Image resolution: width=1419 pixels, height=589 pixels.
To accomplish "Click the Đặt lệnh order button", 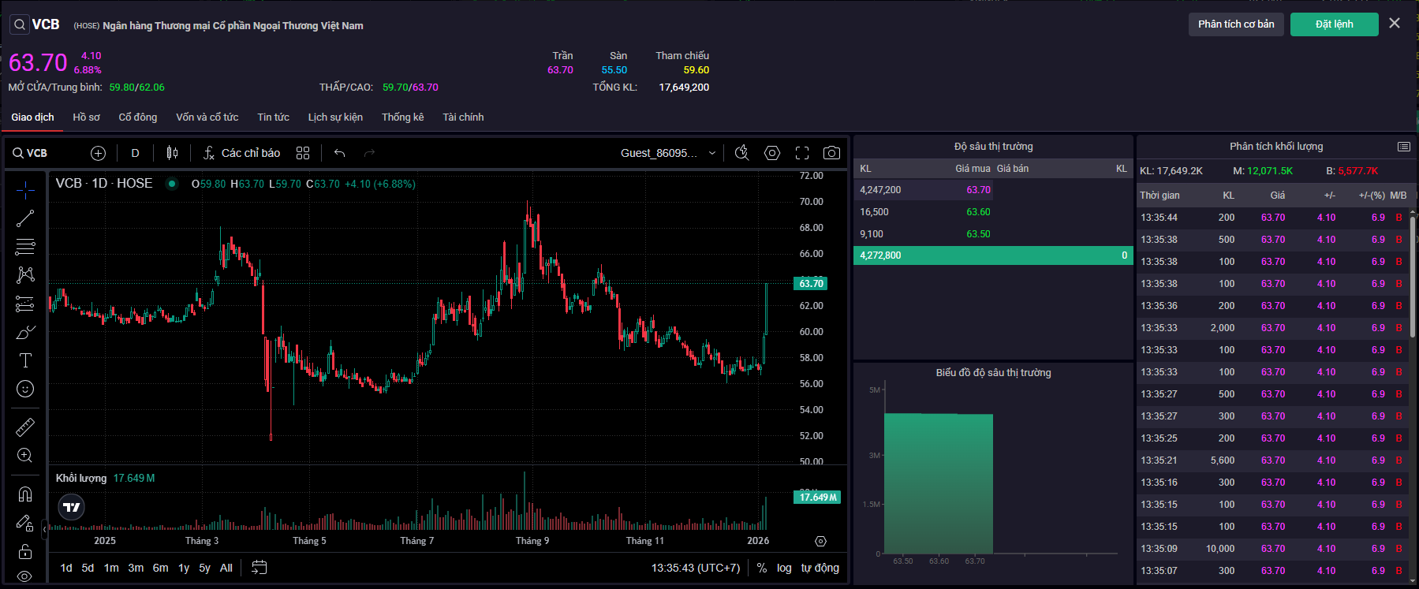I will point(1334,24).
